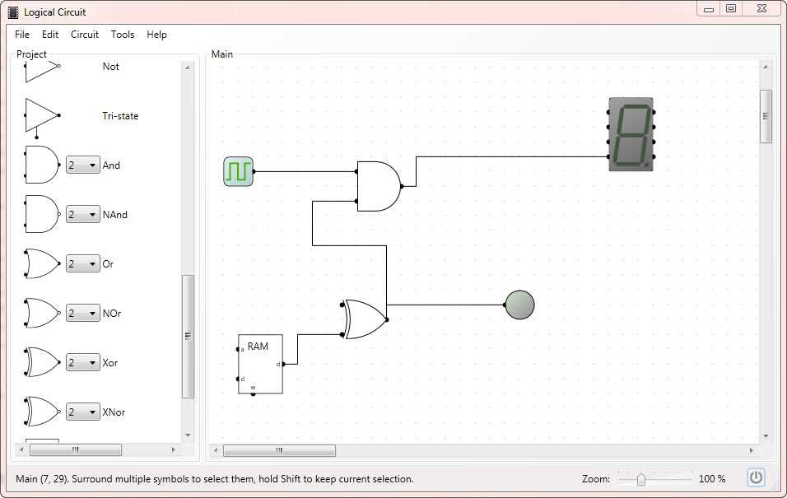Select the XNor gate palette symbol
This screenshot has width=787, height=498.
pyautogui.click(x=42, y=412)
